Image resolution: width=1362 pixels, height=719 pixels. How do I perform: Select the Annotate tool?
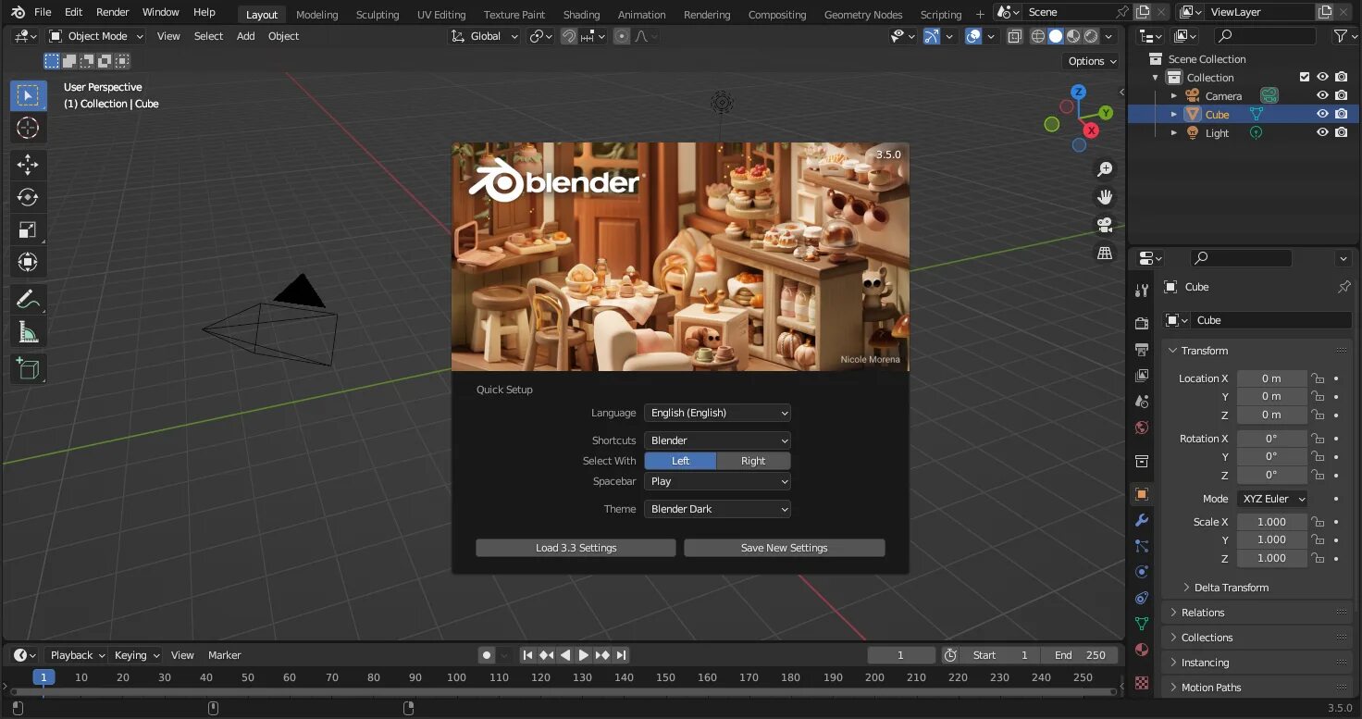[x=28, y=300]
